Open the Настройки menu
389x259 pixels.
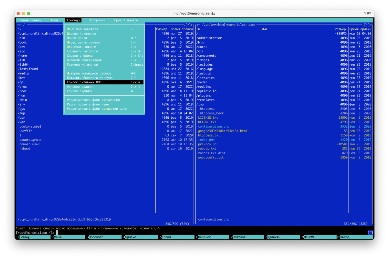[x=97, y=20]
